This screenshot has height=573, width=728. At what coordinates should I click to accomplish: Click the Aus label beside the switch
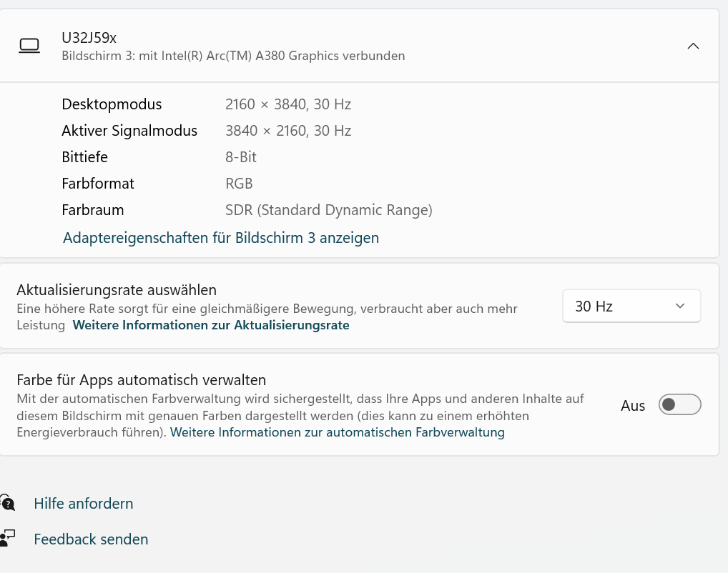(633, 406)
